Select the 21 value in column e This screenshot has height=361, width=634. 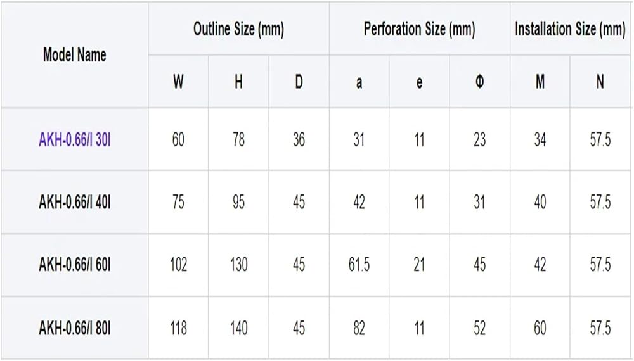419,265
